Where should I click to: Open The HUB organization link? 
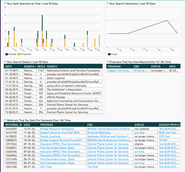click(x=93, y=167)
